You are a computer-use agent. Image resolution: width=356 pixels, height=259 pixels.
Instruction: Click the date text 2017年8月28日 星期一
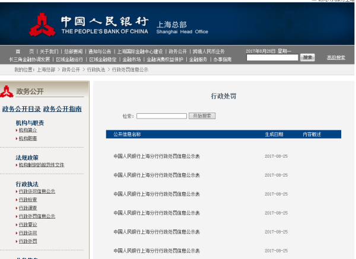tap(268, 51)
